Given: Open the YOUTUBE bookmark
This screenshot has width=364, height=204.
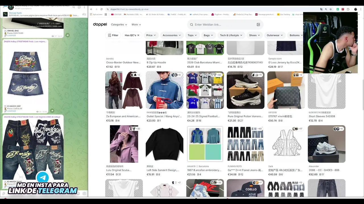Looking at the screenshot, I should [x=116, y=14].
